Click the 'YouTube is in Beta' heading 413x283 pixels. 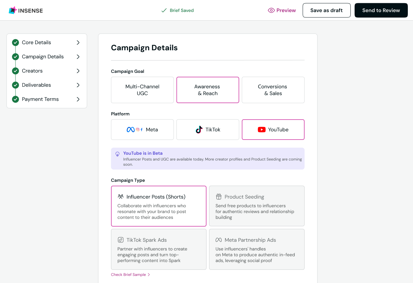[143, 153]
